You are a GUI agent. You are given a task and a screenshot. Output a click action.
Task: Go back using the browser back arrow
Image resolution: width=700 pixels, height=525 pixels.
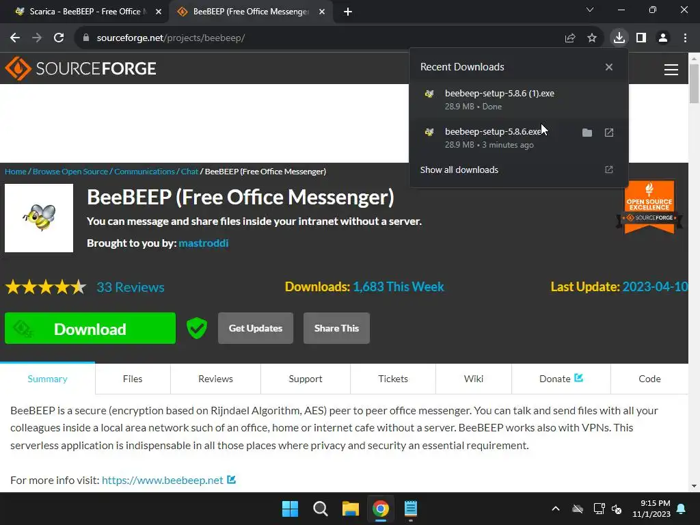pos(15,38)
